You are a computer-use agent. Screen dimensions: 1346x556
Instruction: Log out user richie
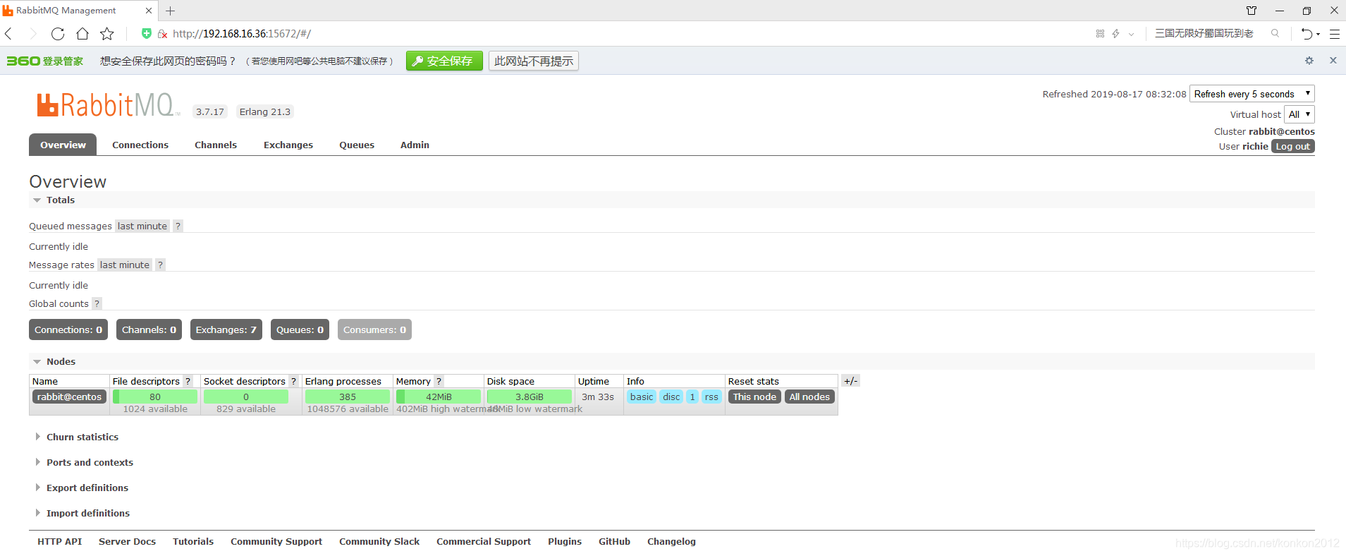click(1293, 146)
